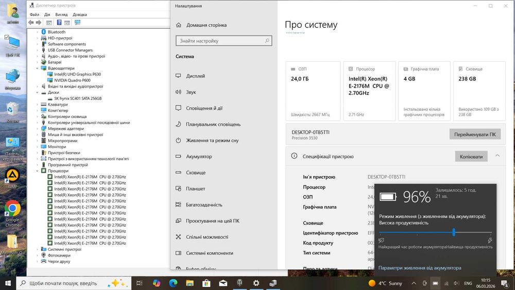Screen dimensions: 515x290
Task: Click the battery icon in system tray
Action: 435,283
